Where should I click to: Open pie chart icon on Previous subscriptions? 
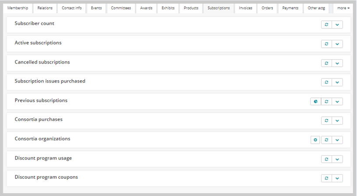pyautogui.click(x=315, y=101)
